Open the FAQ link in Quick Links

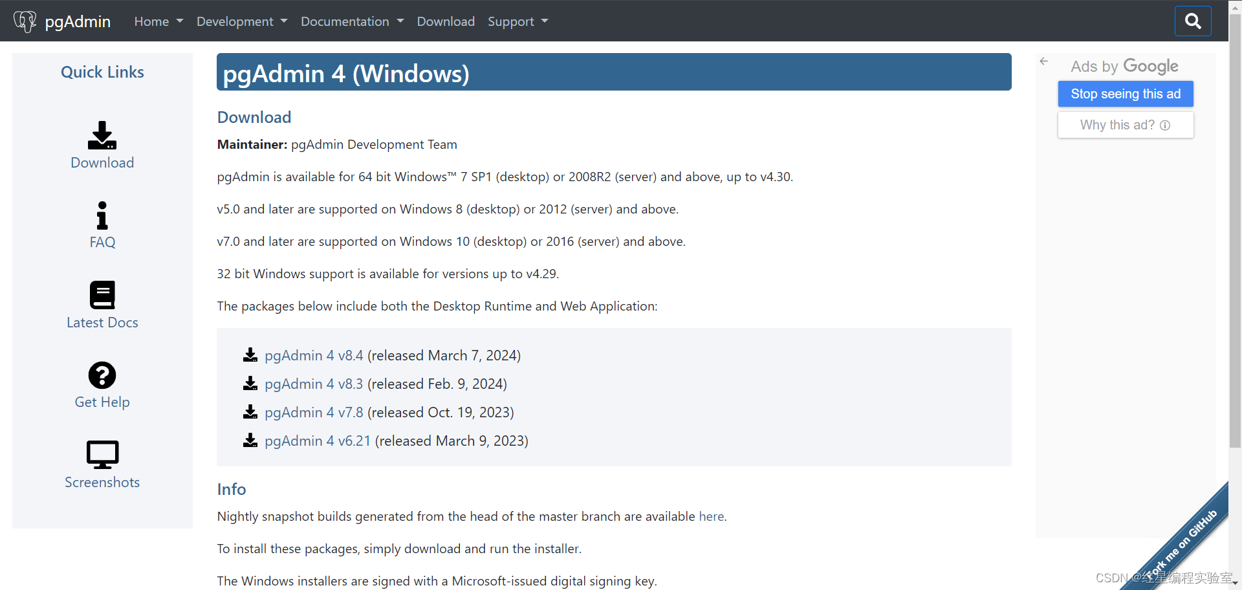pyautogui.click(x=102, y=242)
